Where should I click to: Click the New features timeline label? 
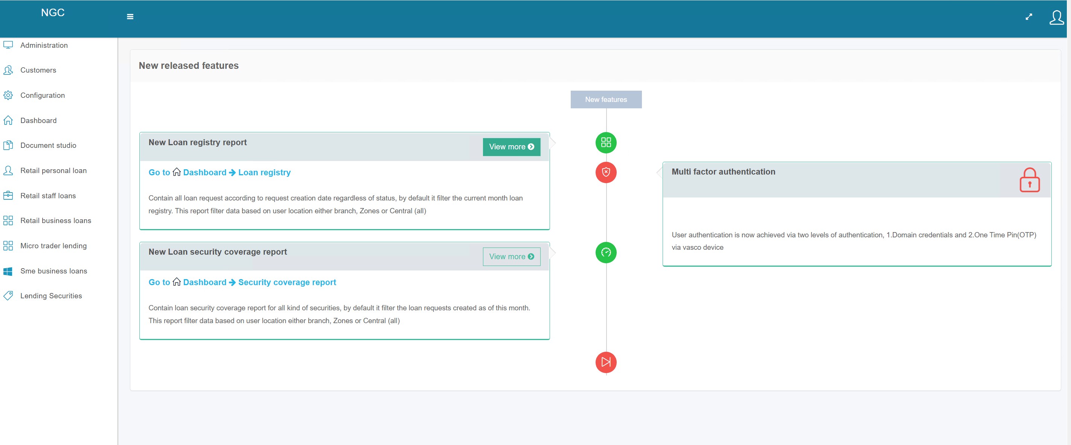[x=606, y=100]
